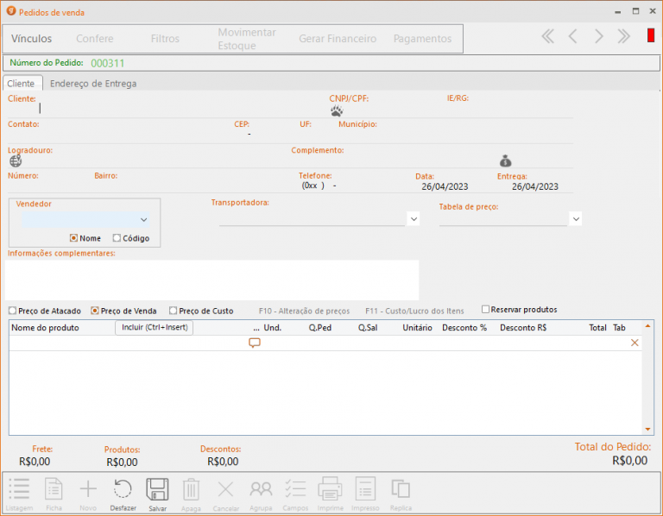Open the Tabela de preço dropdown
This screenshot has height=516, width=663.
[575, 219]
